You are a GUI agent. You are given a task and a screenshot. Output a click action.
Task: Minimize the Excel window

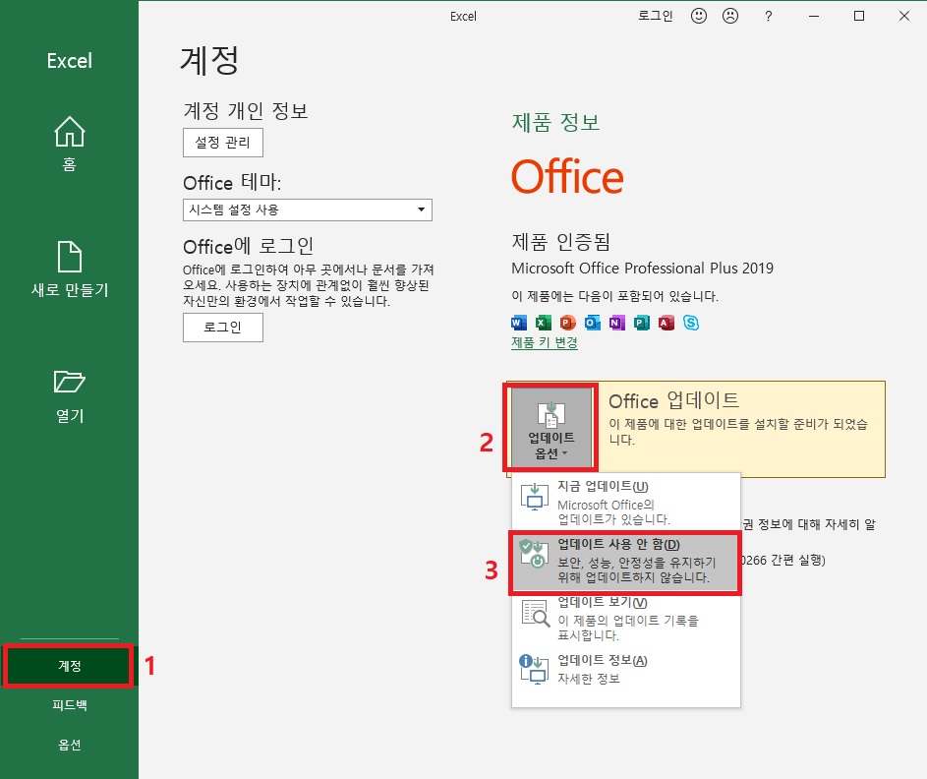[814, 17]
